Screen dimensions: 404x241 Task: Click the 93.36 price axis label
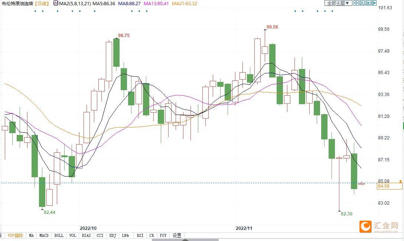384,95
